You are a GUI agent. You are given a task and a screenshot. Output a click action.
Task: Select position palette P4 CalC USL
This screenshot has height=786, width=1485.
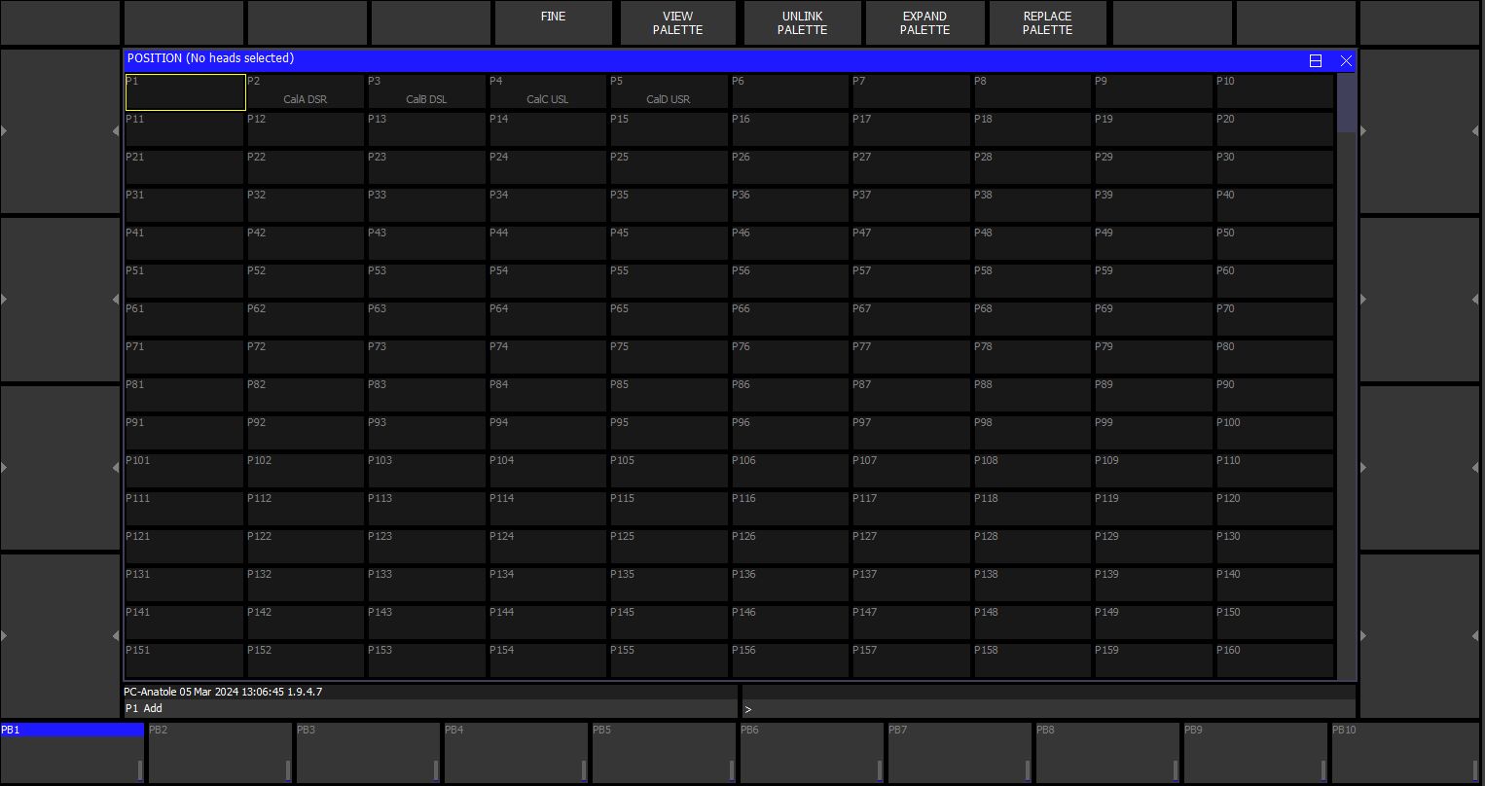pos(547,92)
